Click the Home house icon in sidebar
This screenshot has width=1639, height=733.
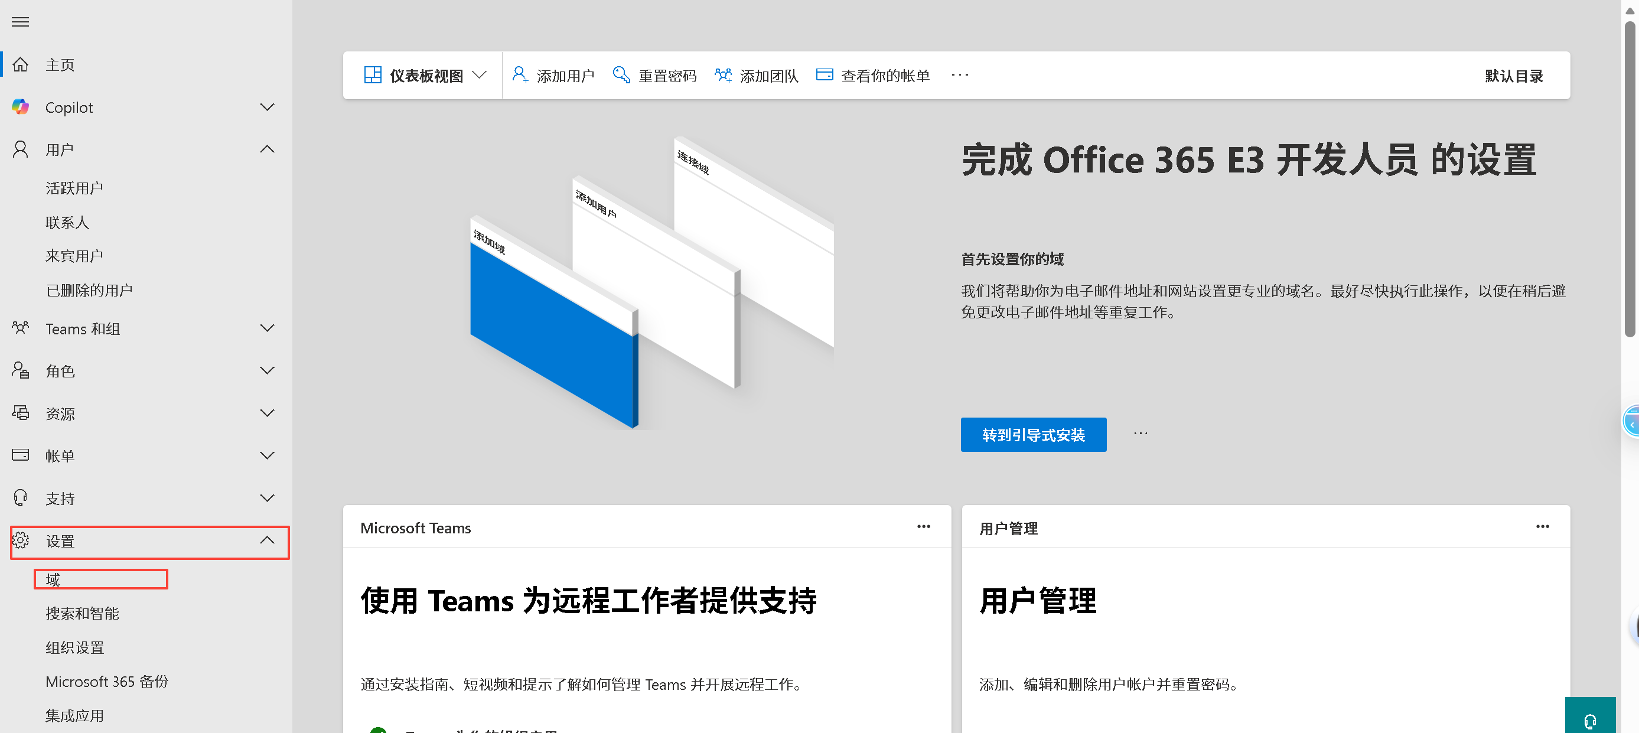[x=20, y=64]
